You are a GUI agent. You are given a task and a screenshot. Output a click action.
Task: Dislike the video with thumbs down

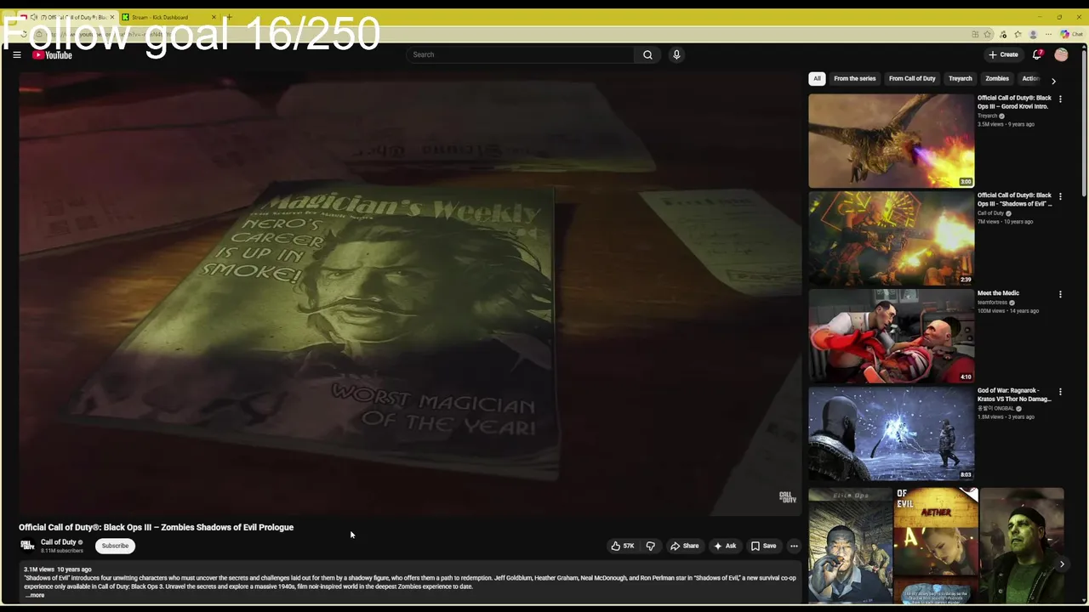click(x=650, y=546)
